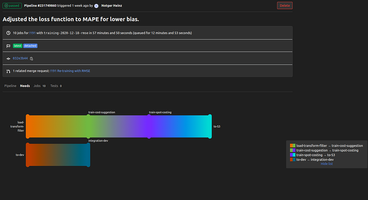This screenshot has height=200, width=368.
Task: Click the clock icon beside job count
Action: (x=8, y=33)
